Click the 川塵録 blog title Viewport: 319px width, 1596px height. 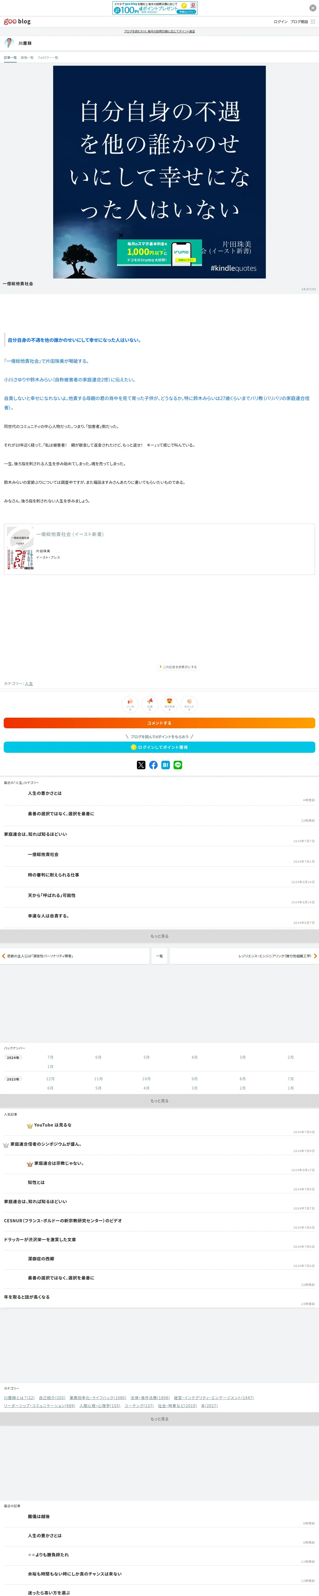(25, 43)
